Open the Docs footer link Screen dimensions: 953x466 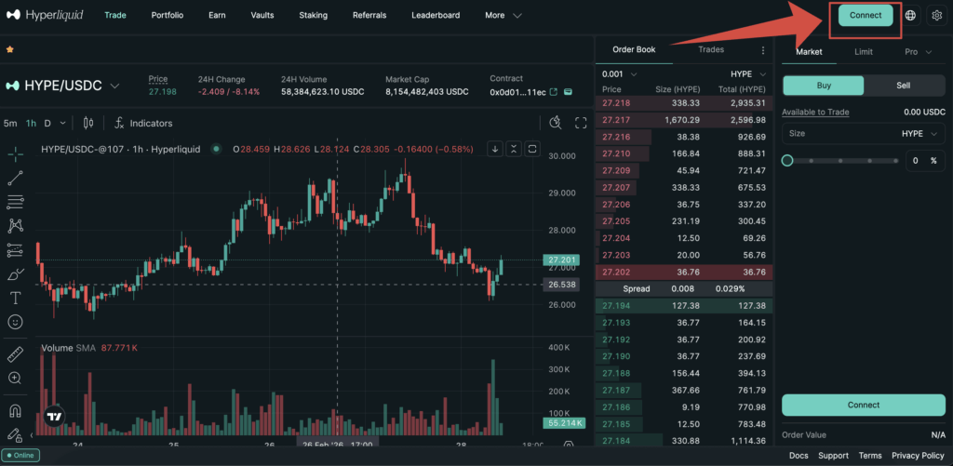pyautogui.click(x=798, y=456)
